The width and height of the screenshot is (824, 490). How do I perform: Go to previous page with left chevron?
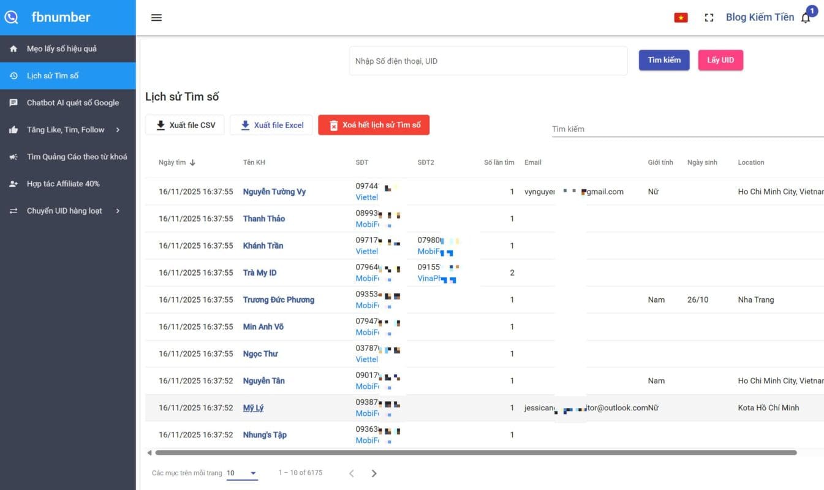point(352,473)
